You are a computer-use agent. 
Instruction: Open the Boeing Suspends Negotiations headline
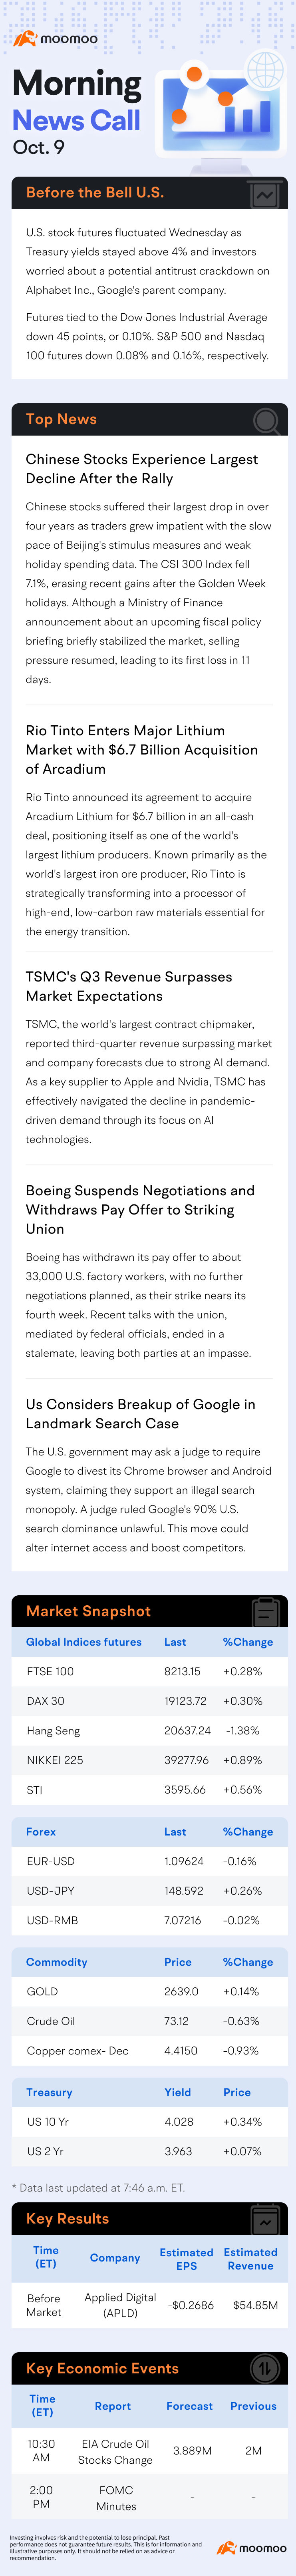pos(140,1209)
